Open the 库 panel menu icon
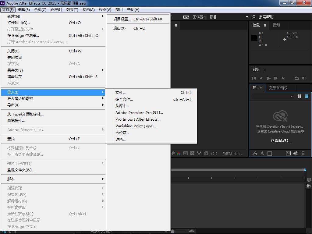Viewport: 312px width, 234px height. click(261, 88)
